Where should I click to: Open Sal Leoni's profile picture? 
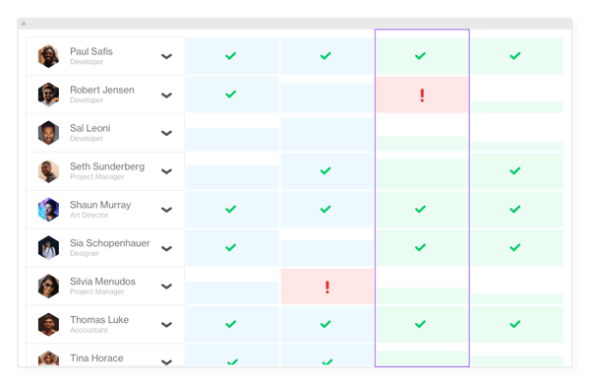pos(48,133)
